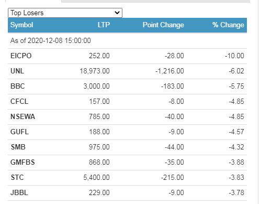Open the Top Losers dropdown
Screen dimensions: 260x204
[x=65, y=13]
